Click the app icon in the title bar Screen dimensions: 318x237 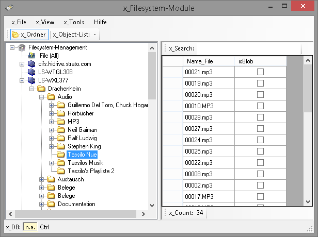[9, 8]
